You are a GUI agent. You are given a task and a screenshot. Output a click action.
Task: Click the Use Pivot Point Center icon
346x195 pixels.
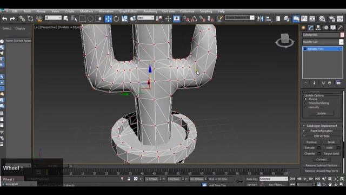tap(159, 19)
